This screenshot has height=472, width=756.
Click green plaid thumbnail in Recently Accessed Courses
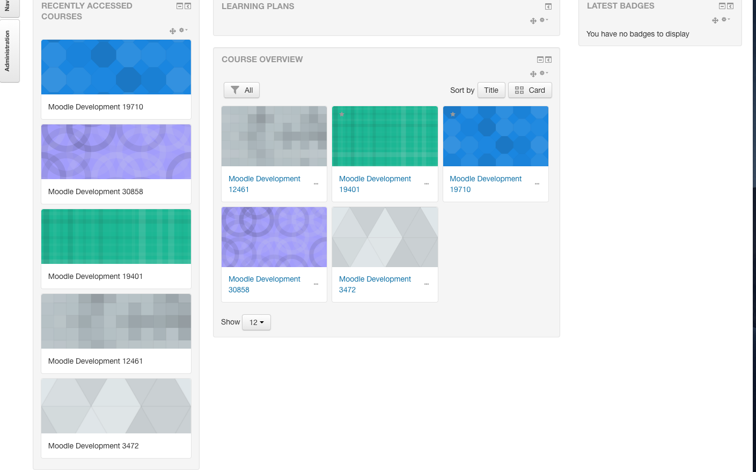click(116, 237)
